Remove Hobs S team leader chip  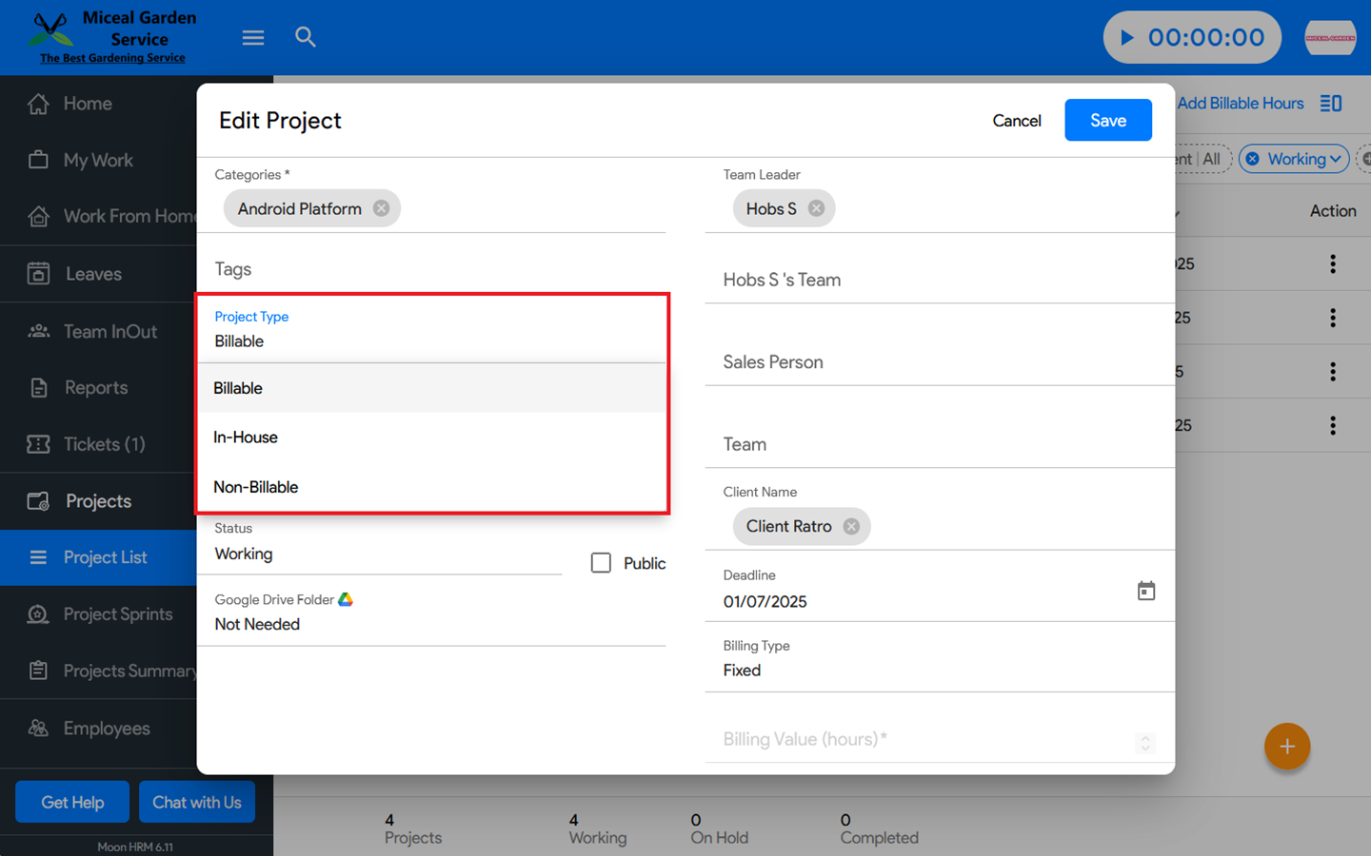(816, 208)
